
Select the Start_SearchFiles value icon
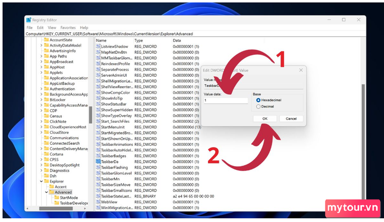coord(98,121)
